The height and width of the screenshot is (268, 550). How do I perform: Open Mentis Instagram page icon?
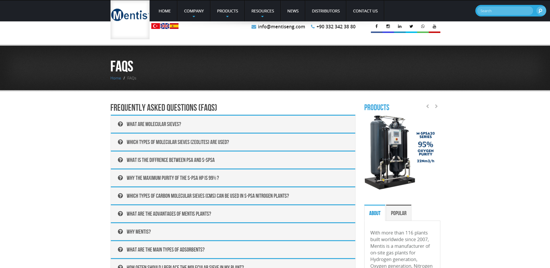tap(388, 26)
